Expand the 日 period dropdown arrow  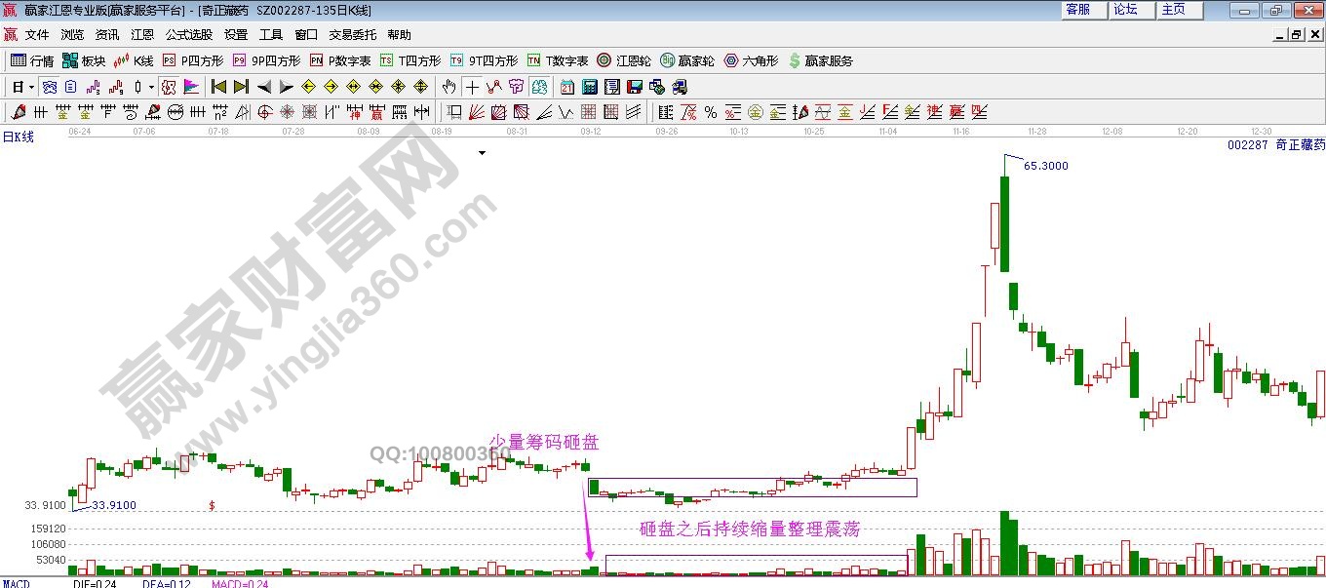pos(31,87)
